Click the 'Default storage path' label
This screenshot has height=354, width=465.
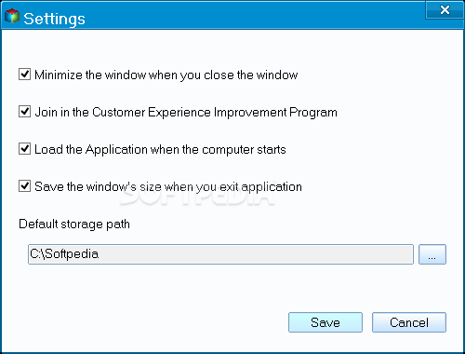point(74,224)
